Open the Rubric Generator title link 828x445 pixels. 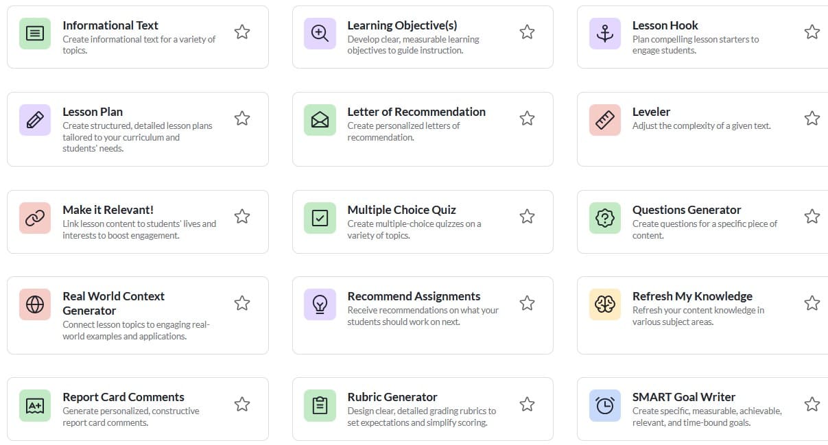[392, 397]
